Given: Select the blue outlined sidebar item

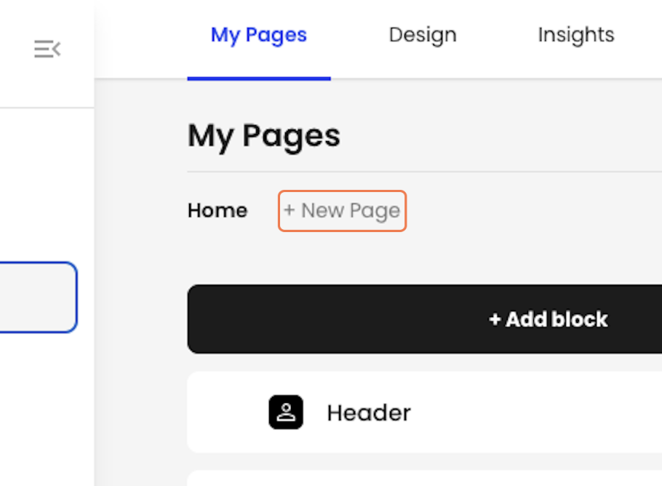Looking at the screenshot, I should coord(38,298).
